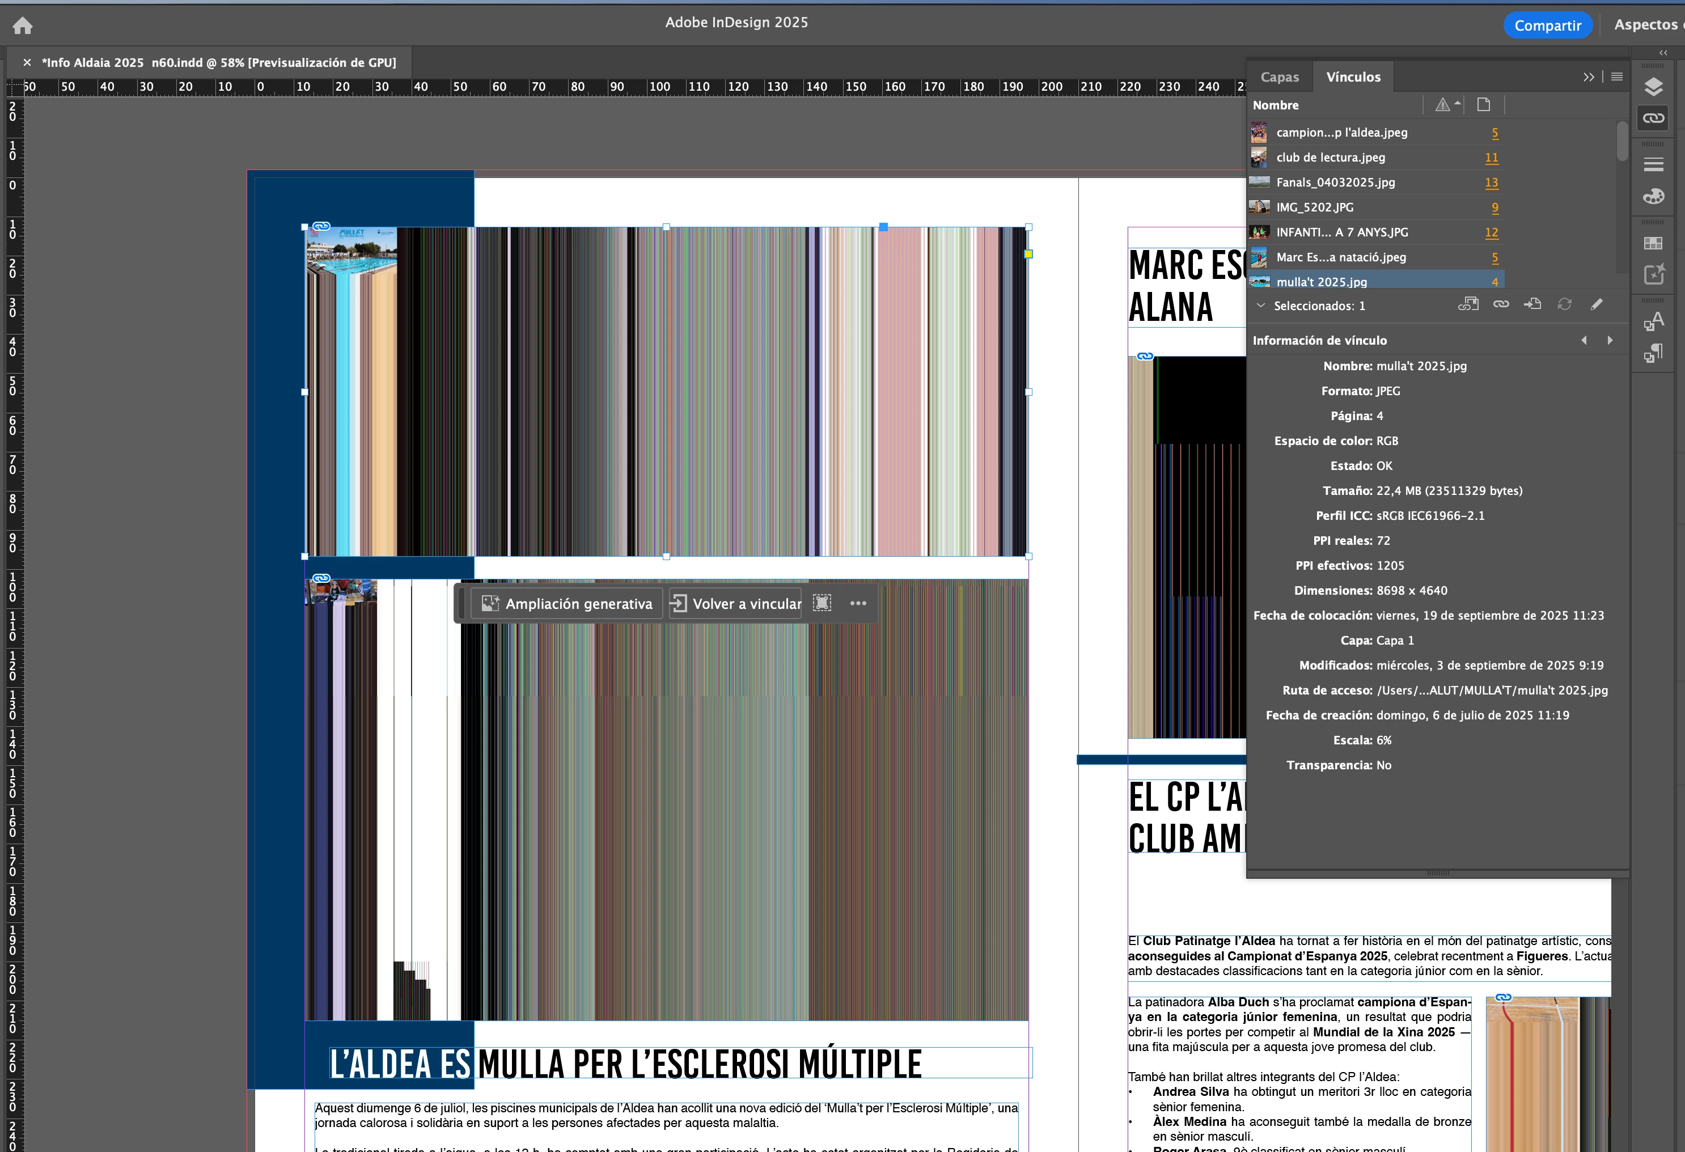
Task: Click the Home icon in top bar
Action: click(x=23, y=26)
